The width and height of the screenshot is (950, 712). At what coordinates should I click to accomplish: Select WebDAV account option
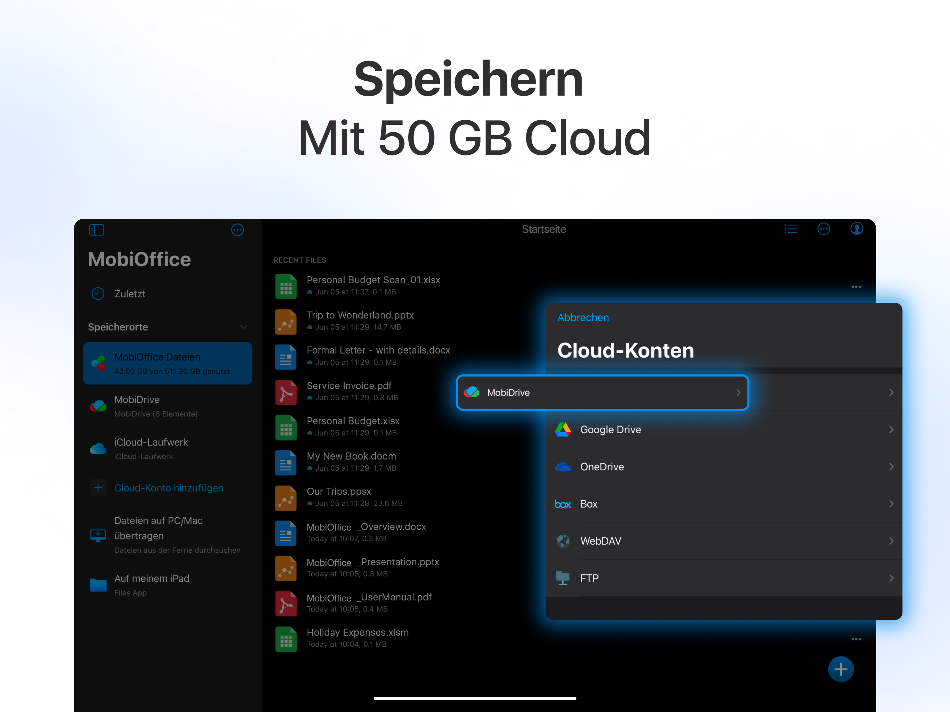click(724, 541)
